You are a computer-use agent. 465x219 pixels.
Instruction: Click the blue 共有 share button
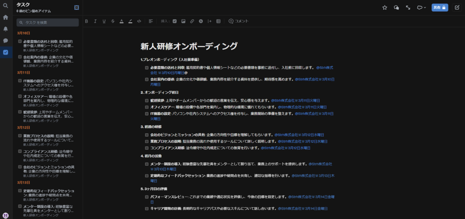tap(440, 7)
